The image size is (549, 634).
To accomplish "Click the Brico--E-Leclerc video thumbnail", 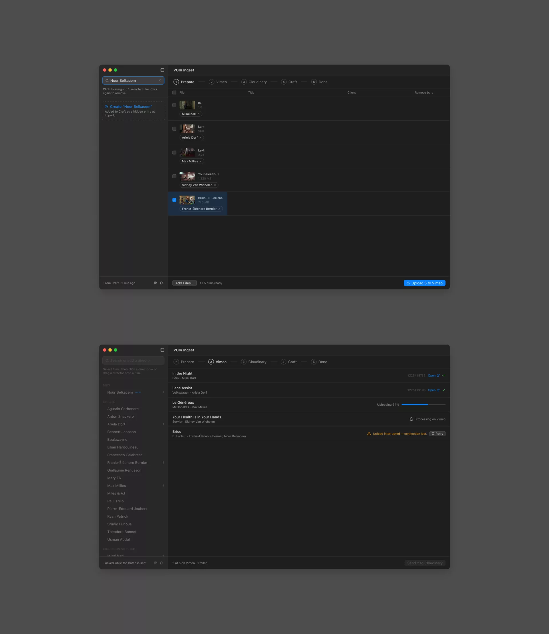I will point(187,200).
